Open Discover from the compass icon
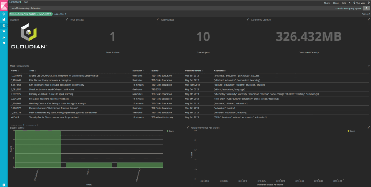Screen dimensions: 371x187 pos(4,14)
